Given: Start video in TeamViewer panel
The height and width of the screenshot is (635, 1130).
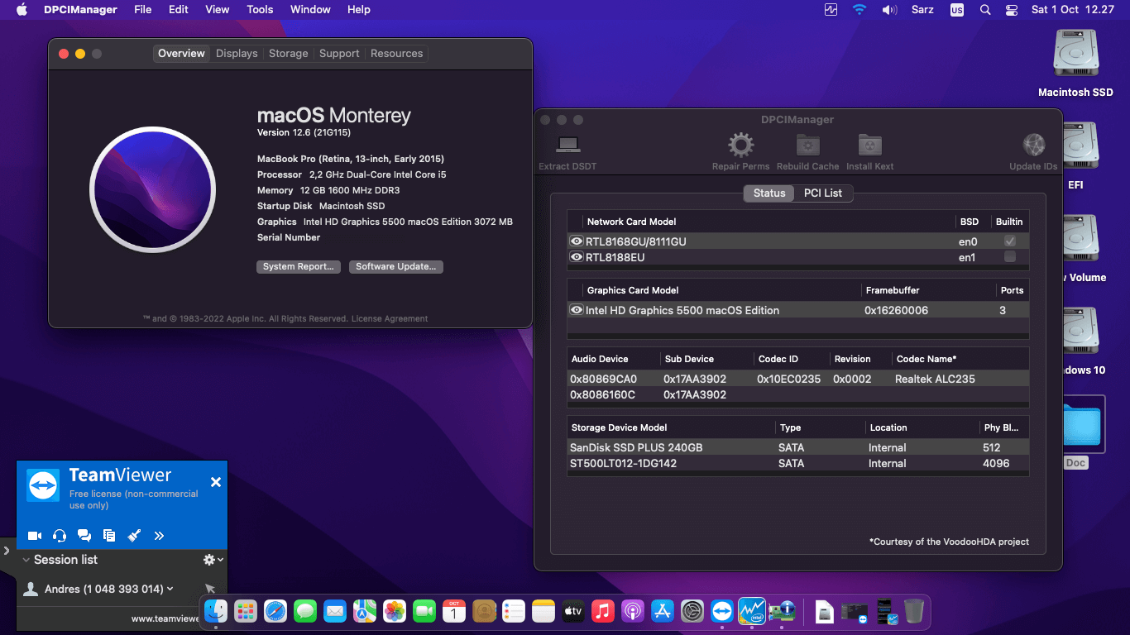Looking at the screenshot, I should pos(35,536).
